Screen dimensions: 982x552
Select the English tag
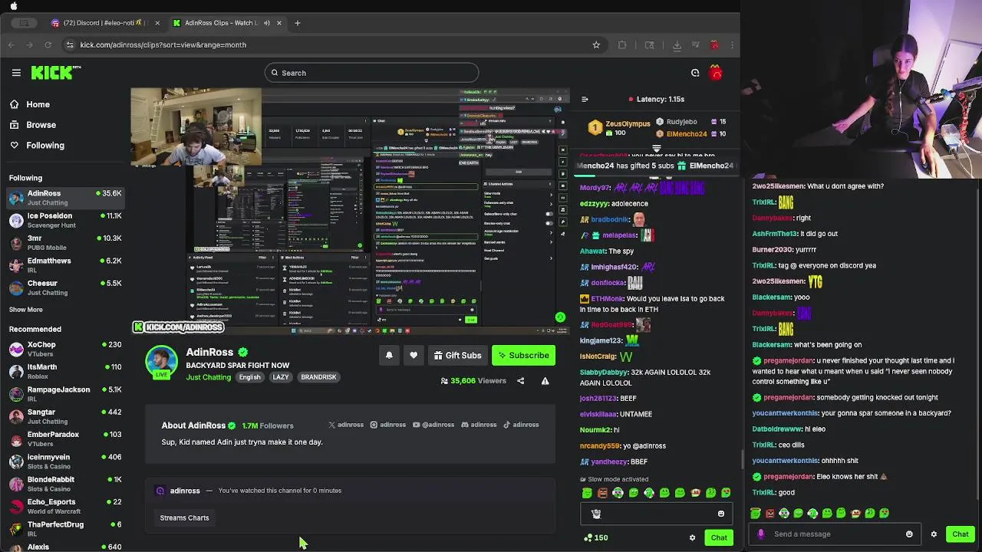click(249, 377)
